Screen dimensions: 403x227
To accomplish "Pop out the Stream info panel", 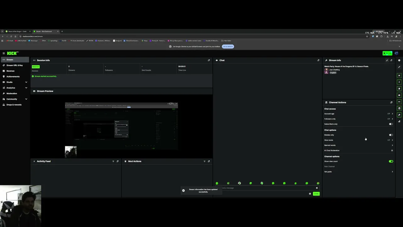I will [391, 60].
